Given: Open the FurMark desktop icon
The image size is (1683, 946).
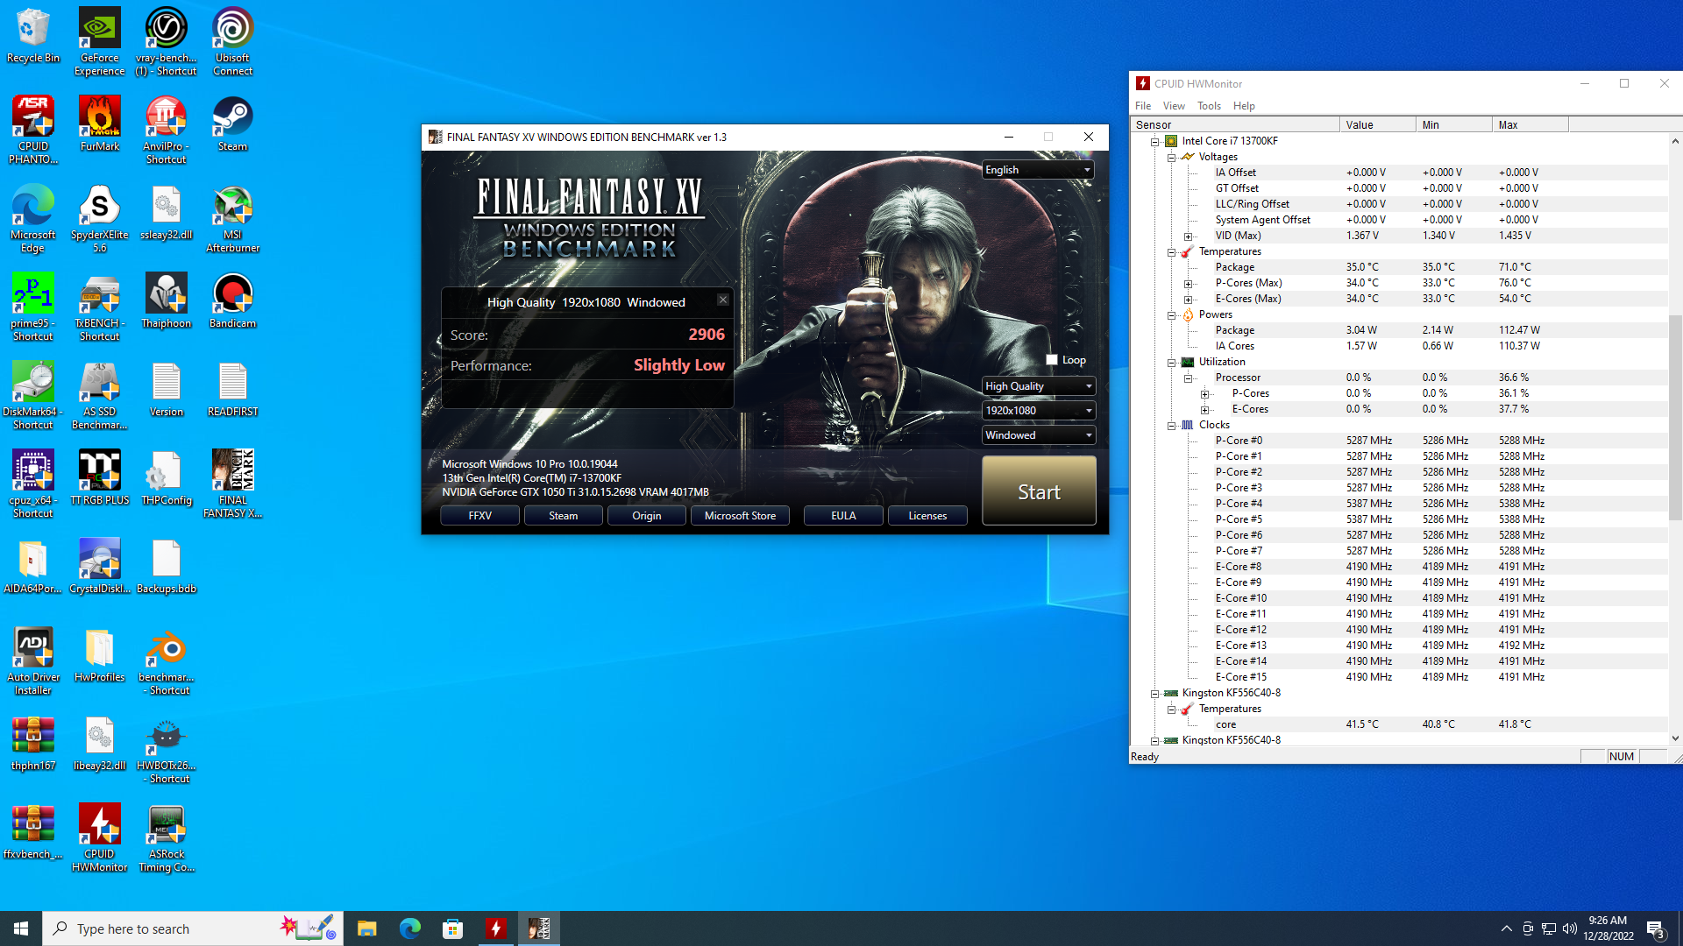Looking at the screenshot, I should pos(99,118).
